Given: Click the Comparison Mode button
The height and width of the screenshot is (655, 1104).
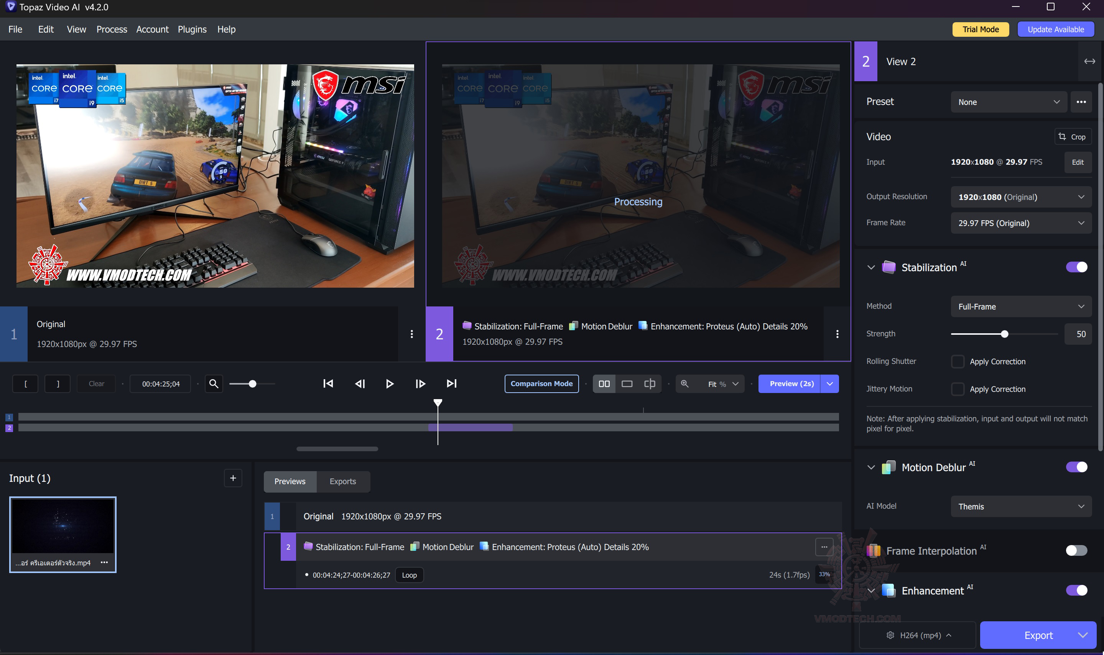Looking at the screenshot, I should point(541,383).
